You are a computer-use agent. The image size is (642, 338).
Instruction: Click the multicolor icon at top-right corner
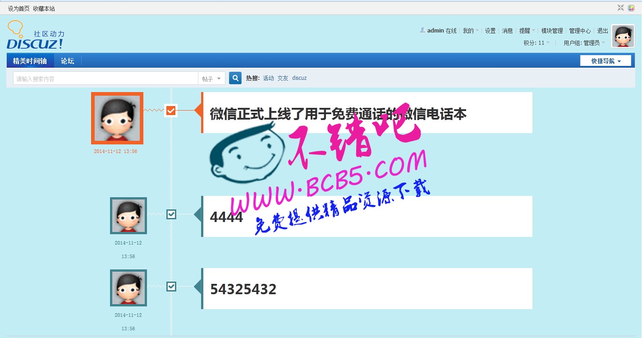point(631,8)
